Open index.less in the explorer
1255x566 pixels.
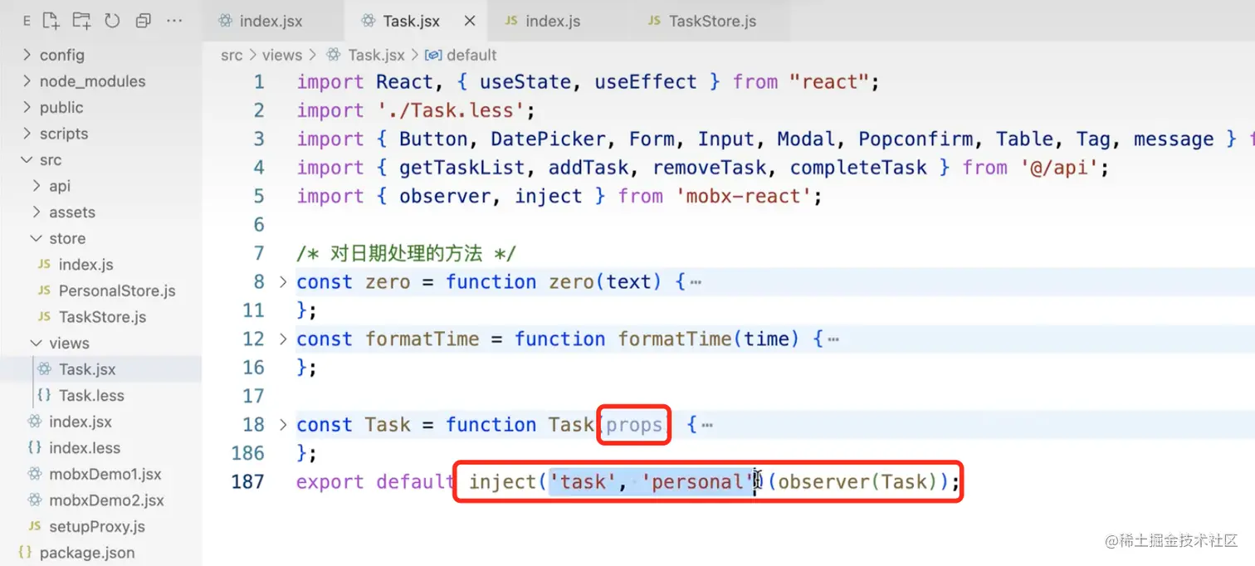pyautogui.click(x=85, y=448)
